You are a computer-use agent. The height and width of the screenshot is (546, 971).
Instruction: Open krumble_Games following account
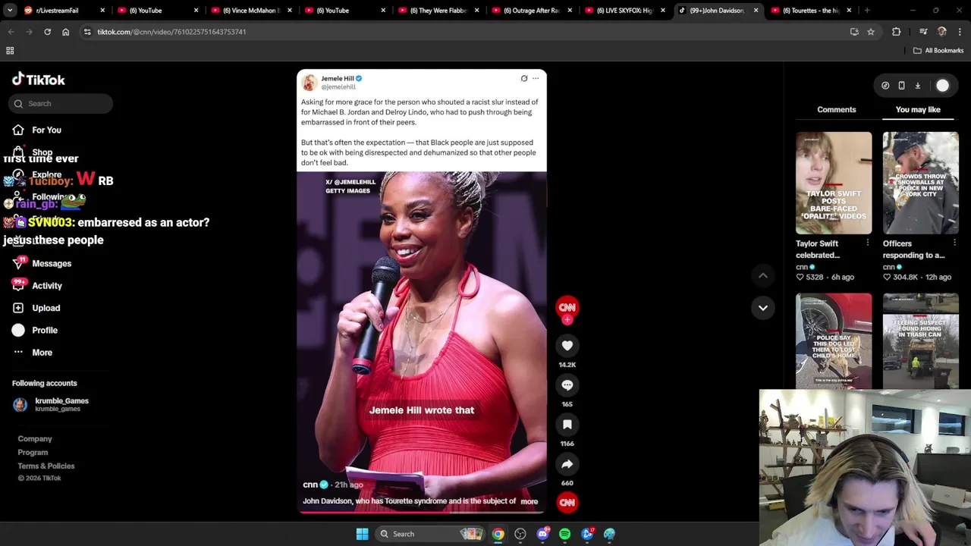click(51, 404)
